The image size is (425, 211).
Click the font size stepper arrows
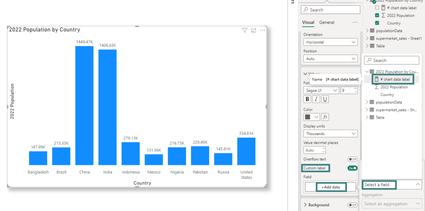click(x=355, y=90)
